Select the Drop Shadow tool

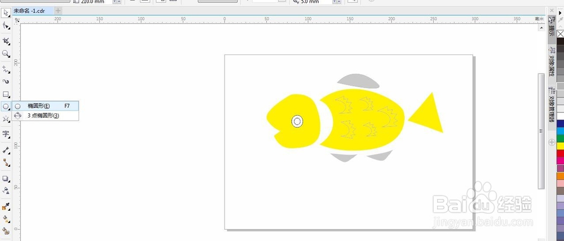click(6, 178)
